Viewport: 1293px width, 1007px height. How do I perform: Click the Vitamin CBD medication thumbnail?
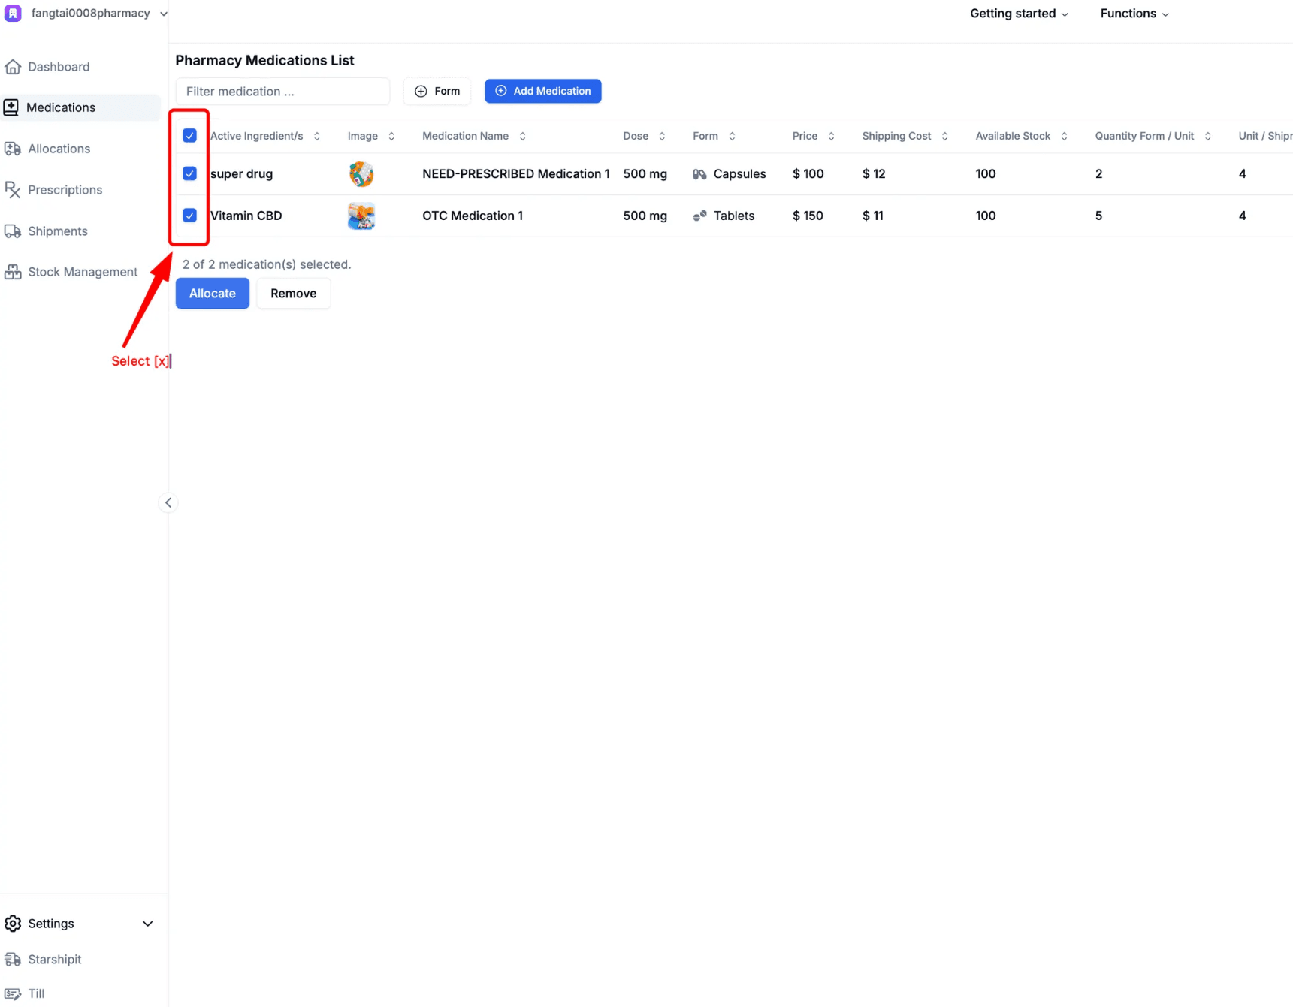[x=361, y=216]
